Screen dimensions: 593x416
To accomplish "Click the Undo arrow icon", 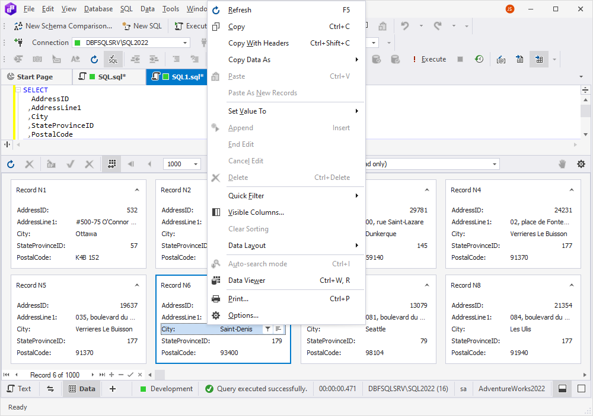I will pos(404,26).
